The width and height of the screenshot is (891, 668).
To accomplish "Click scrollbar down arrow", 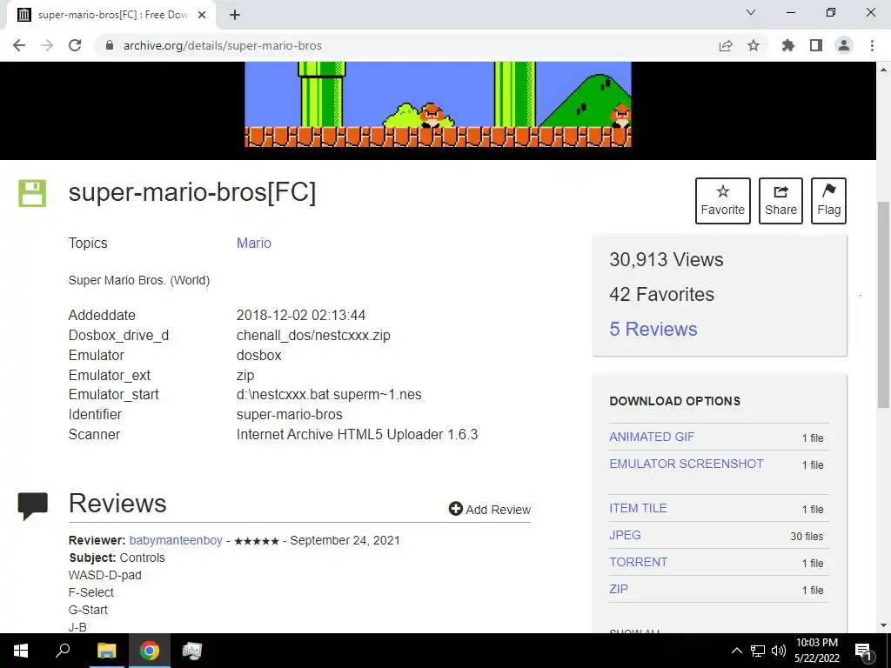I will (883, 625).
